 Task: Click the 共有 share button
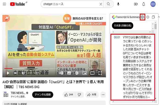92,95
